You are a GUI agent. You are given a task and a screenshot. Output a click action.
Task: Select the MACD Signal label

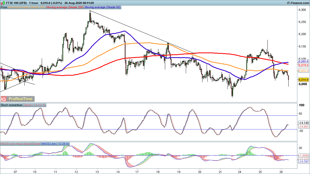click(36, 144)
